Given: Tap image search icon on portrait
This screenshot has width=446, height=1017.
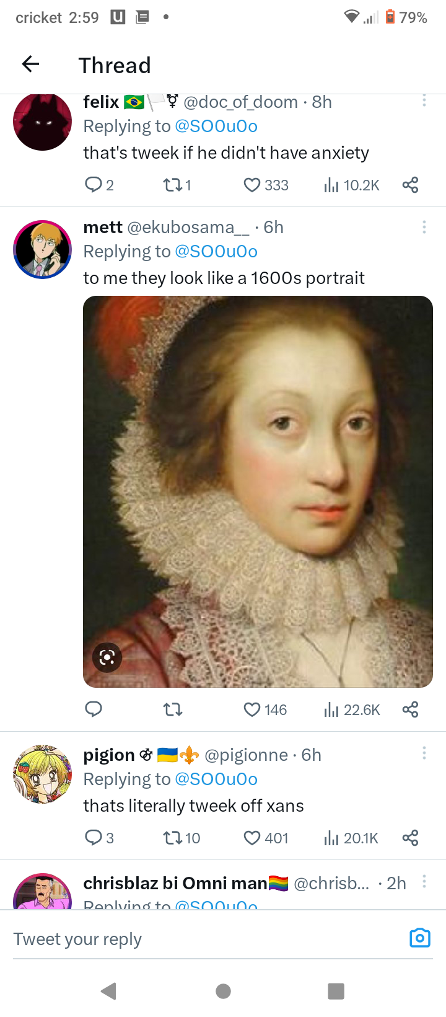Looking at the screenshot, I should (x=107, y=657).
